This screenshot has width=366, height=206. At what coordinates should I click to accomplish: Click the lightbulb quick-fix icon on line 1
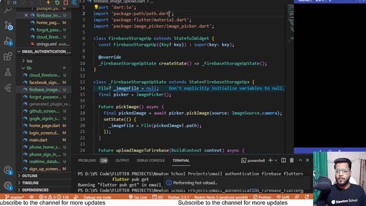(x=96, y=7)
